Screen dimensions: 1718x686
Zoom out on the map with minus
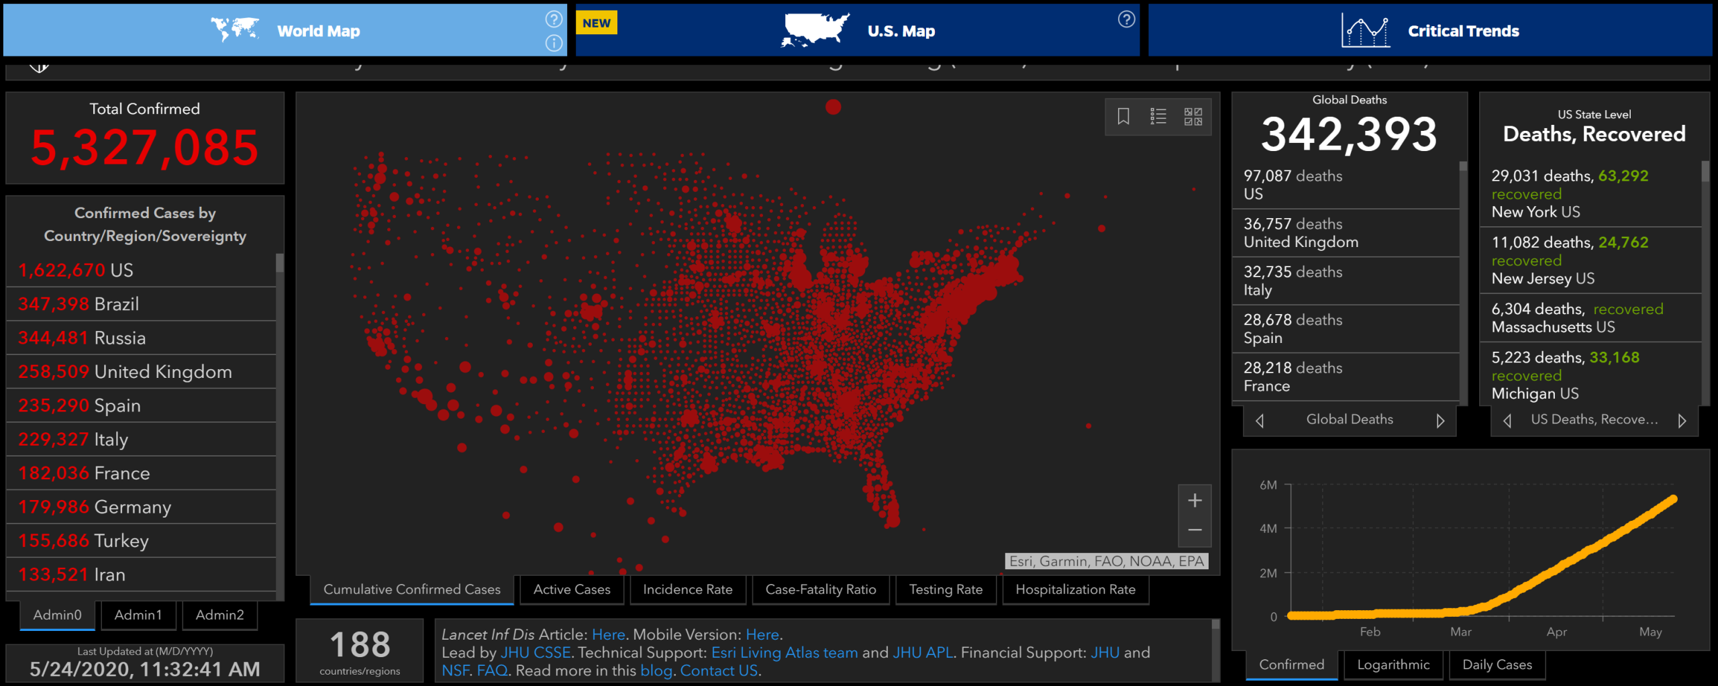coord(1195,530)
